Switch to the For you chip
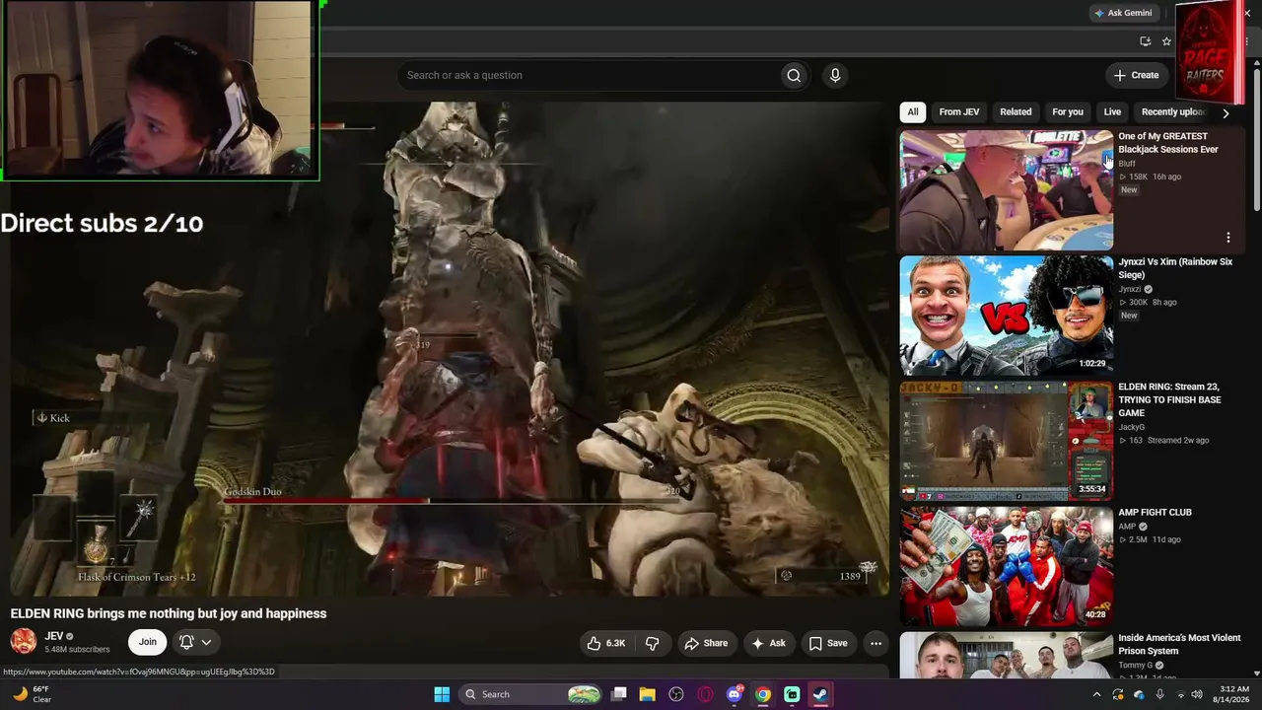 (1068, 111)
